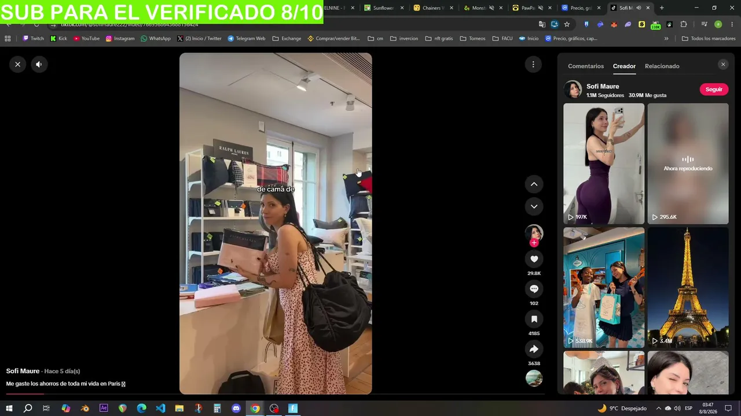
Task: Like the video with the heart
Action: click(534, 259)
